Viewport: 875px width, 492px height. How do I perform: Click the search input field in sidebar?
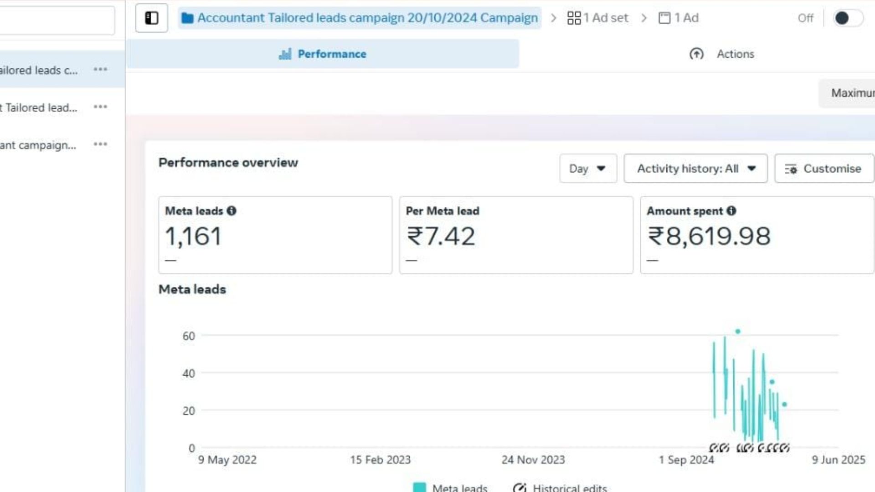click(x=57, y=20)
